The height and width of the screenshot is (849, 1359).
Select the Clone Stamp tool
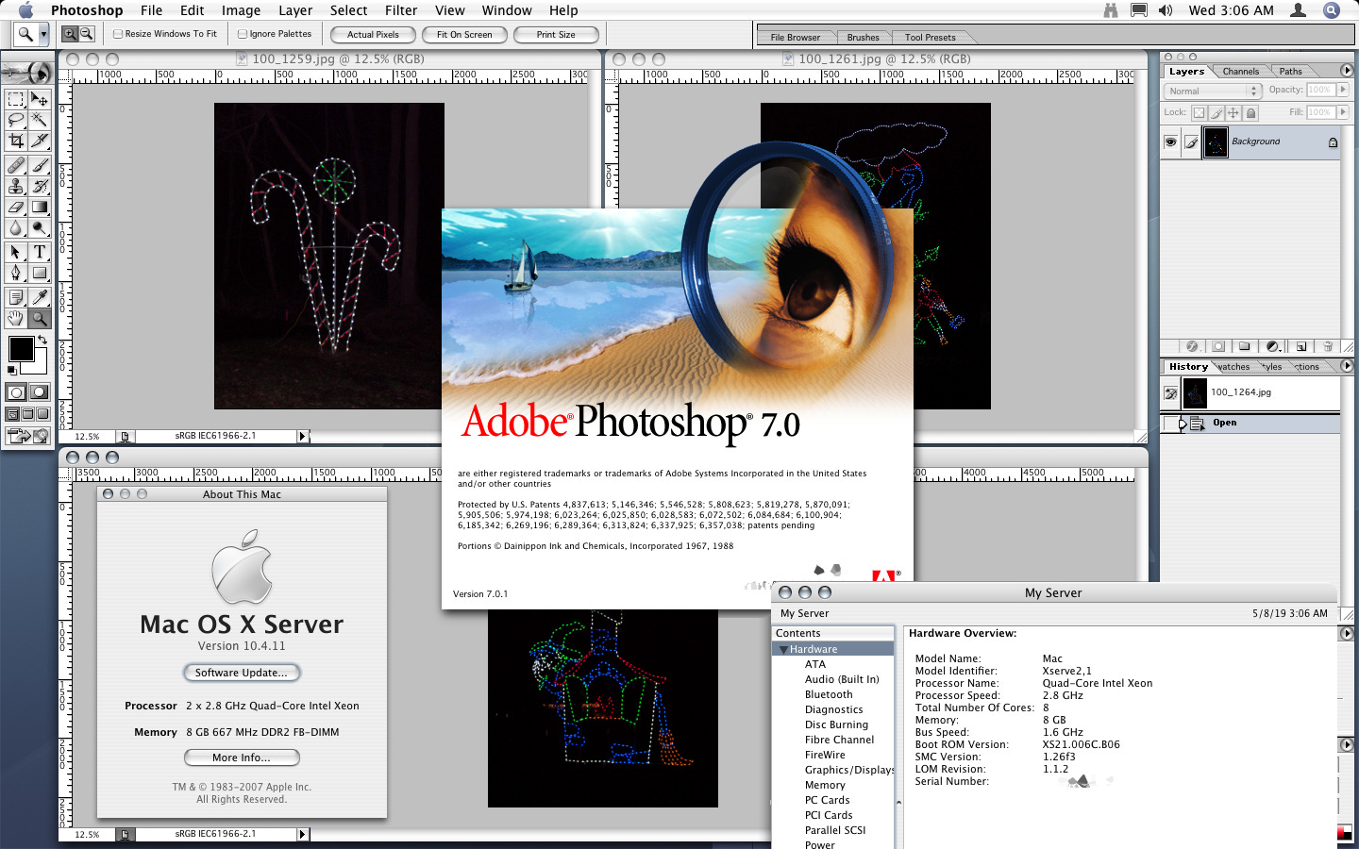(16, 186)
